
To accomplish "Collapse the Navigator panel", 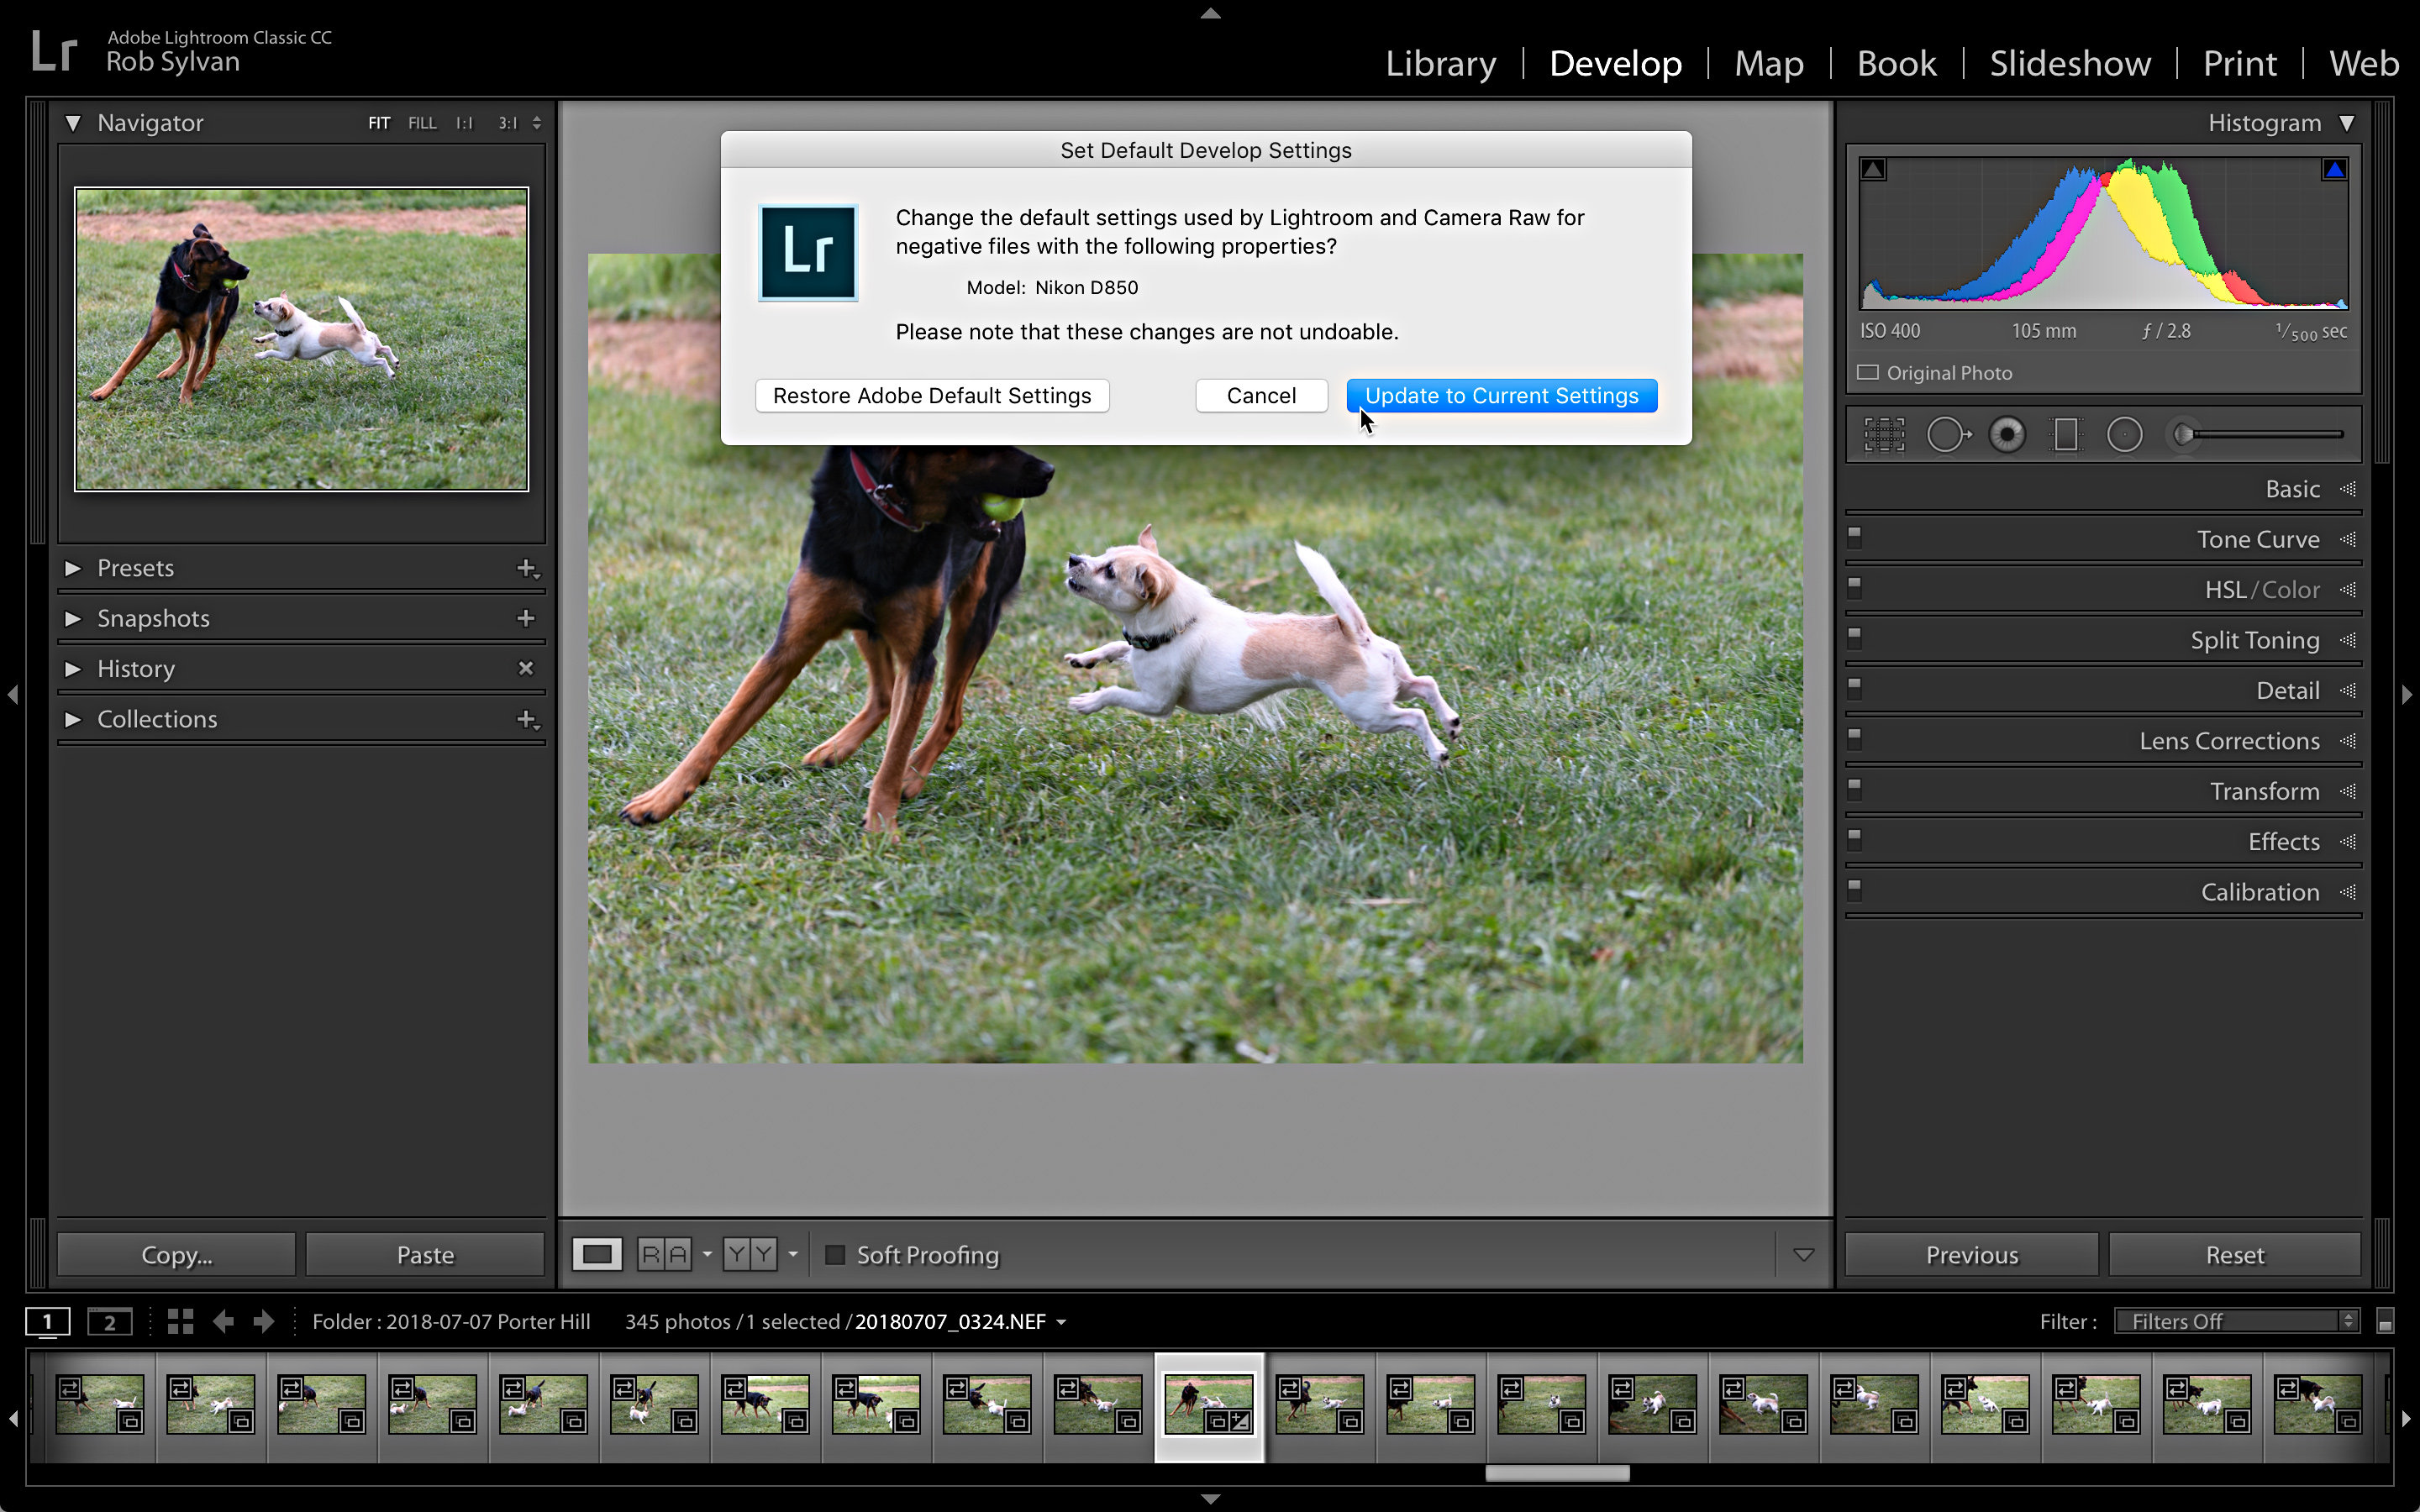I will [x=73, y=122].
